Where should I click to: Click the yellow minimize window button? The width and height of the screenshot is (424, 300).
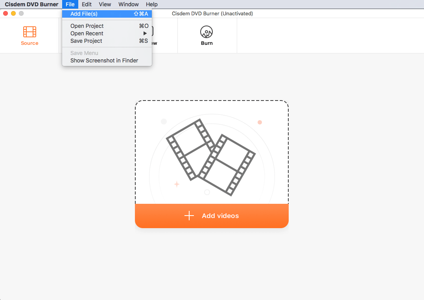click(x=13, y=13)
